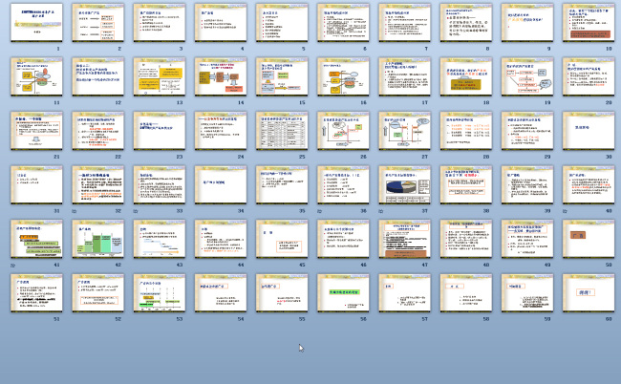Select slide 37 thumbnail with pie chart
621x384 pixels.
(x=404, y=184)
